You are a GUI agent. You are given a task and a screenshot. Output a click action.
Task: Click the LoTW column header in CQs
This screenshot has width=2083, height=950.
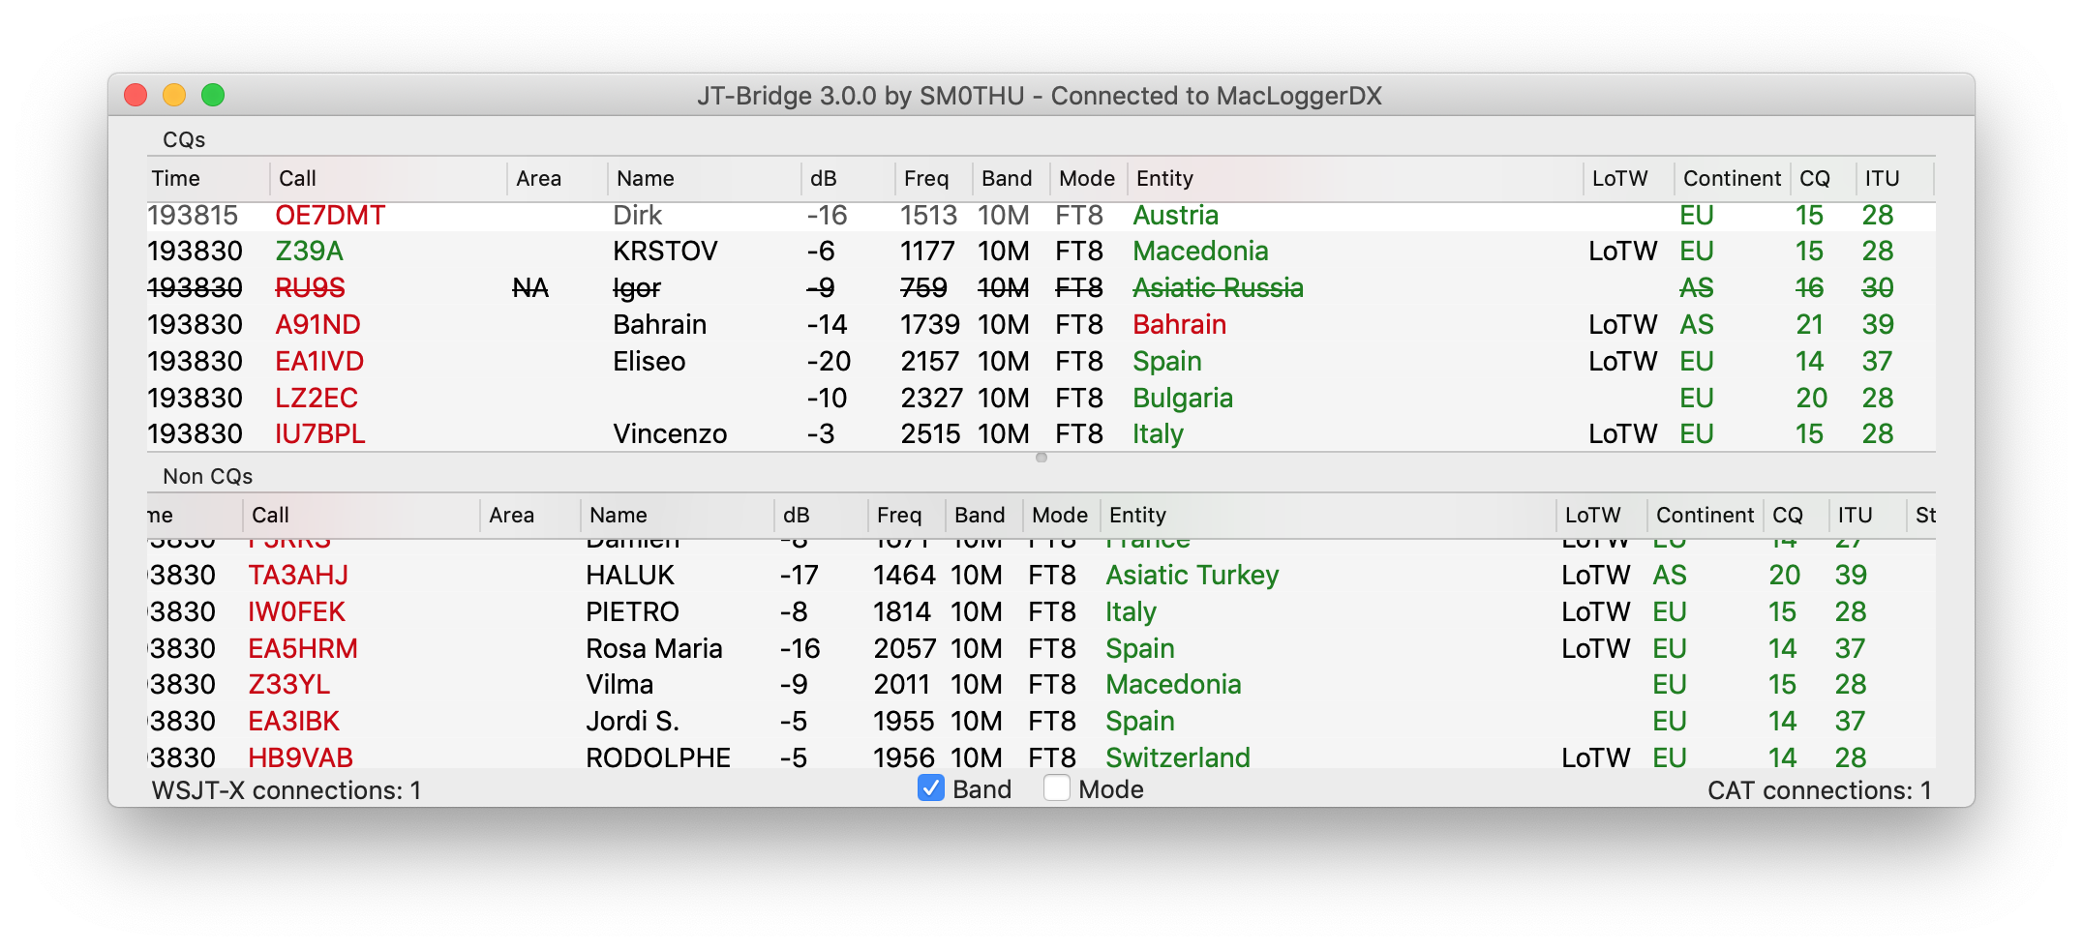click(x=1620, y=178)
